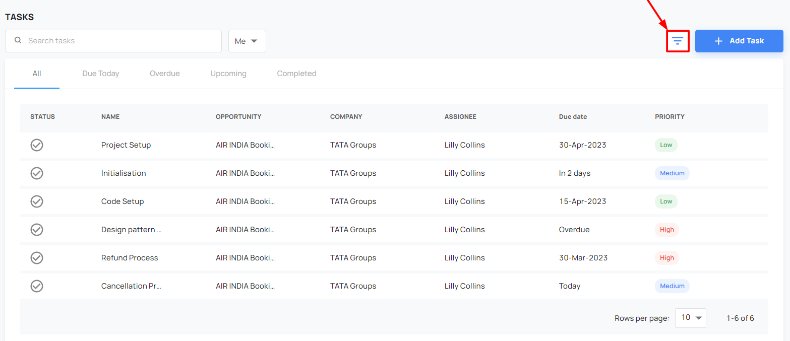Toggle Cancellation task status circle

click(37, 286)
